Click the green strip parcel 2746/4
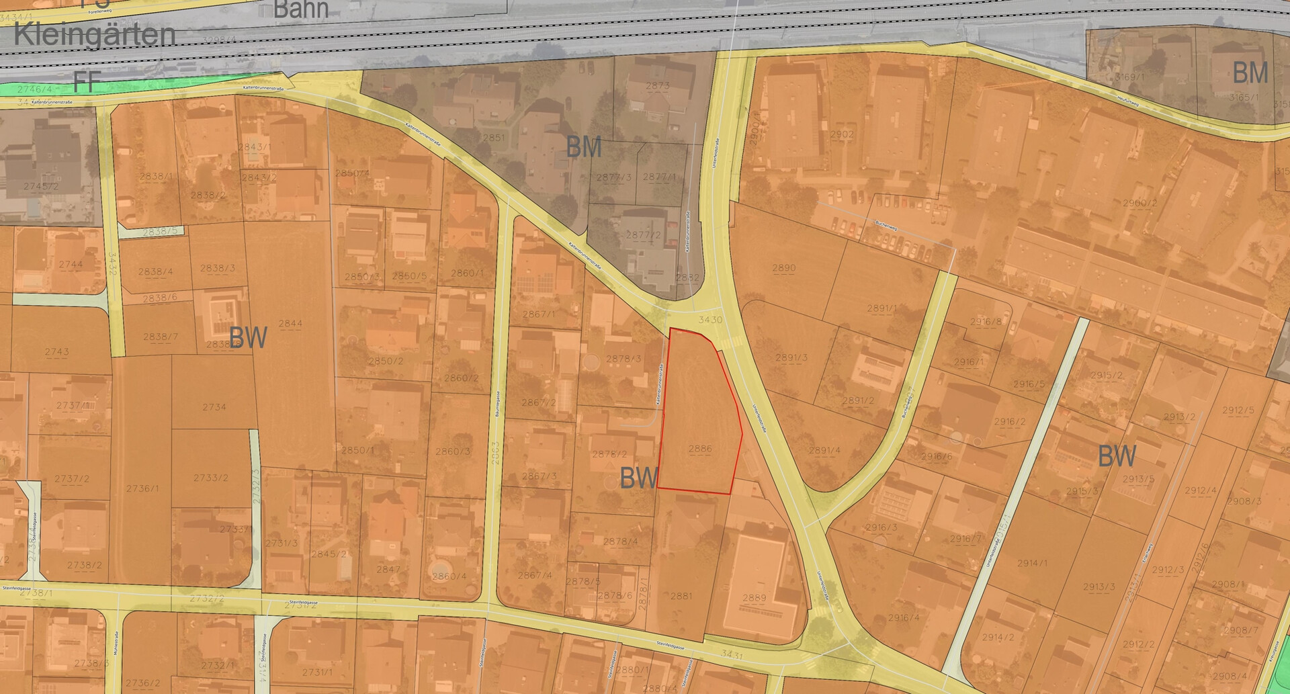The width and height of the screenshot is (1290, 694). [34, 89]
